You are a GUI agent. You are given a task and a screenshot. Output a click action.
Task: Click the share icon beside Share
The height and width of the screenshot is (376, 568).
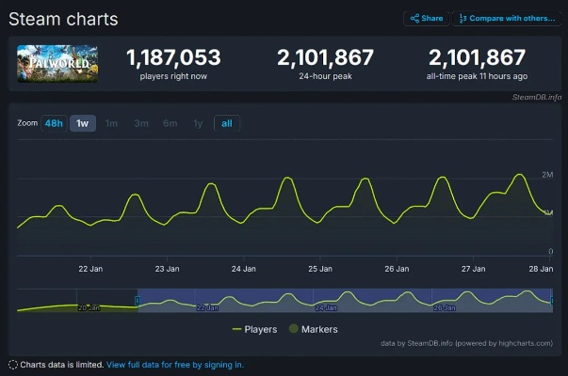pyautogui.click(x=414, y=18)
